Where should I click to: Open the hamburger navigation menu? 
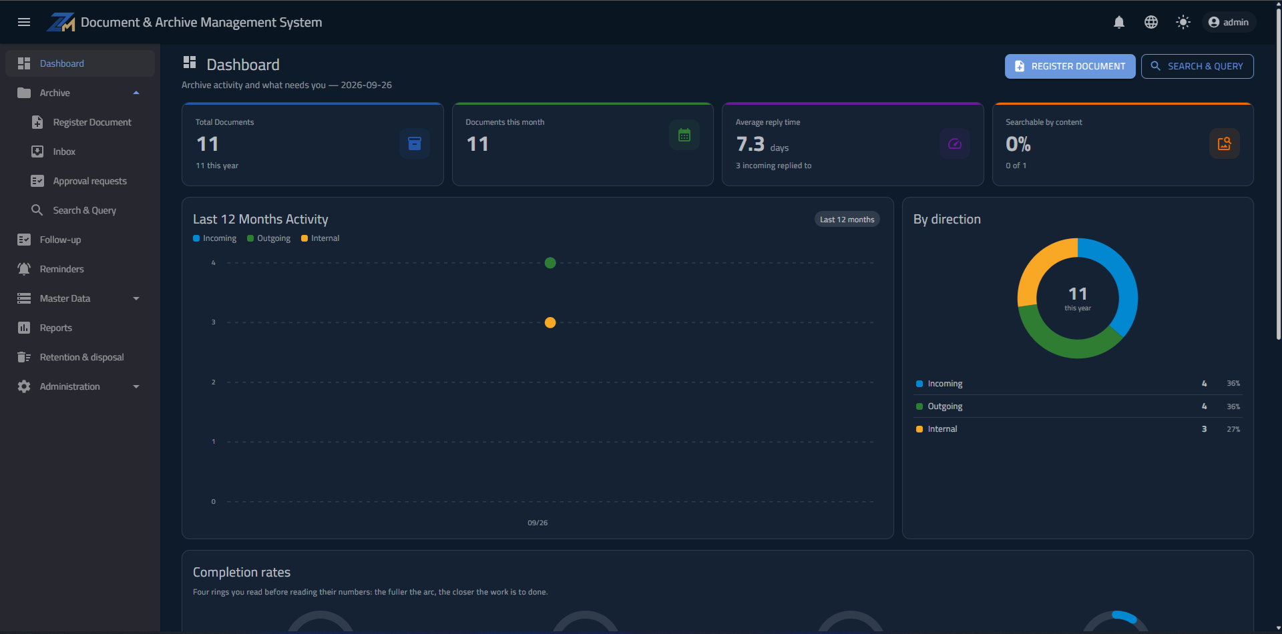pos(24,22)
